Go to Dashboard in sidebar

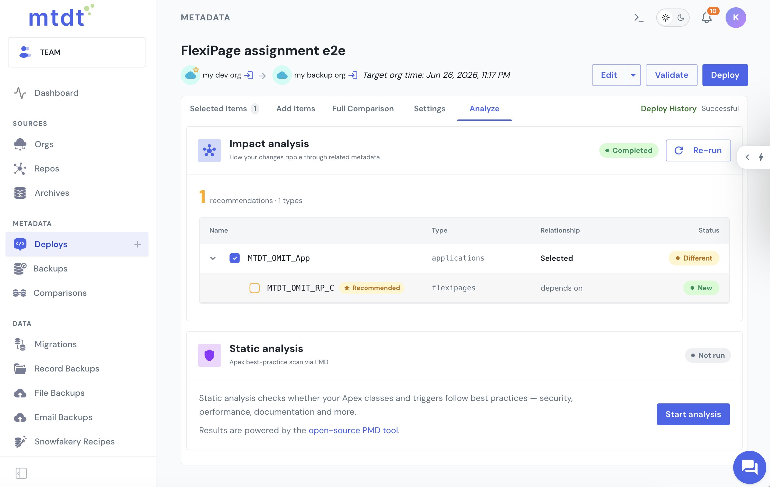[77, 93]
